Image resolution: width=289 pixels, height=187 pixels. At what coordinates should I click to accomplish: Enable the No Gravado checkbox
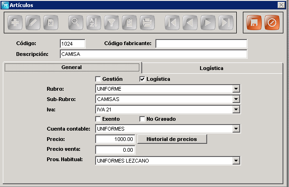(142, 119)
